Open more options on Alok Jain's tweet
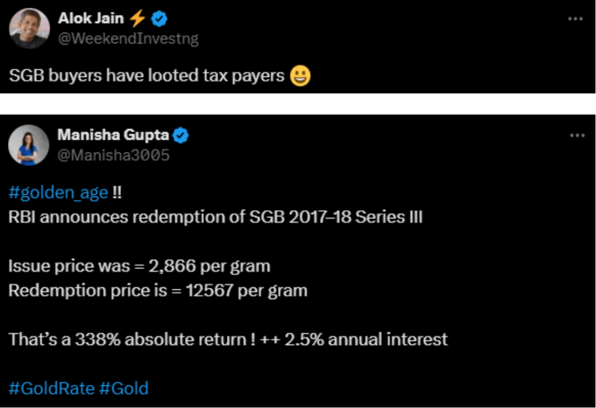 click(x=575, y=19)
